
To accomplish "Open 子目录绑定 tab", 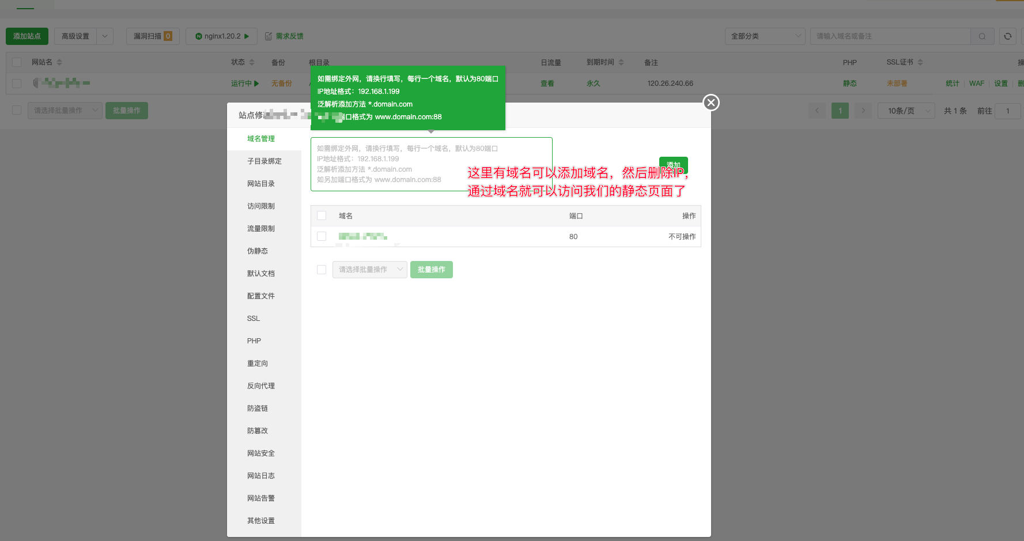I will tap(264, 161).
